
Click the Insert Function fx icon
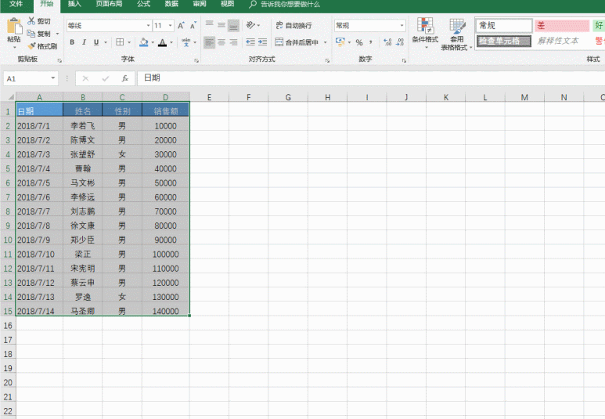coord(124,78)
